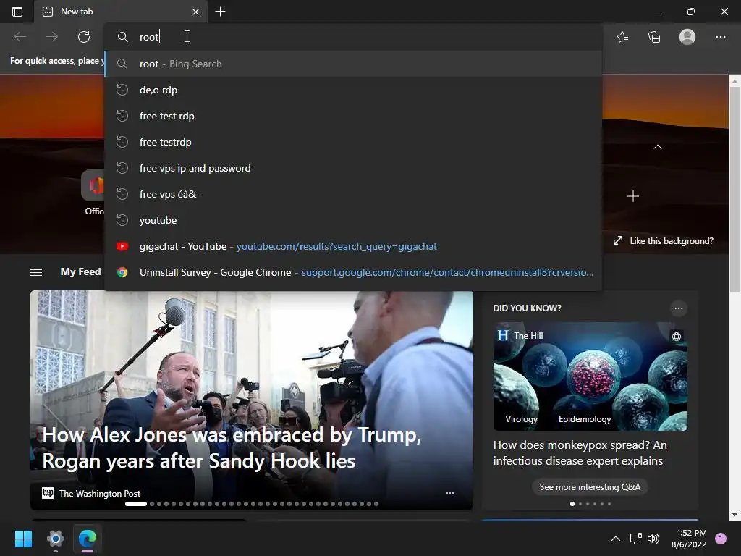Go forward with the arrow button
This screenshot has width=741, height=556.
point(52,37)
